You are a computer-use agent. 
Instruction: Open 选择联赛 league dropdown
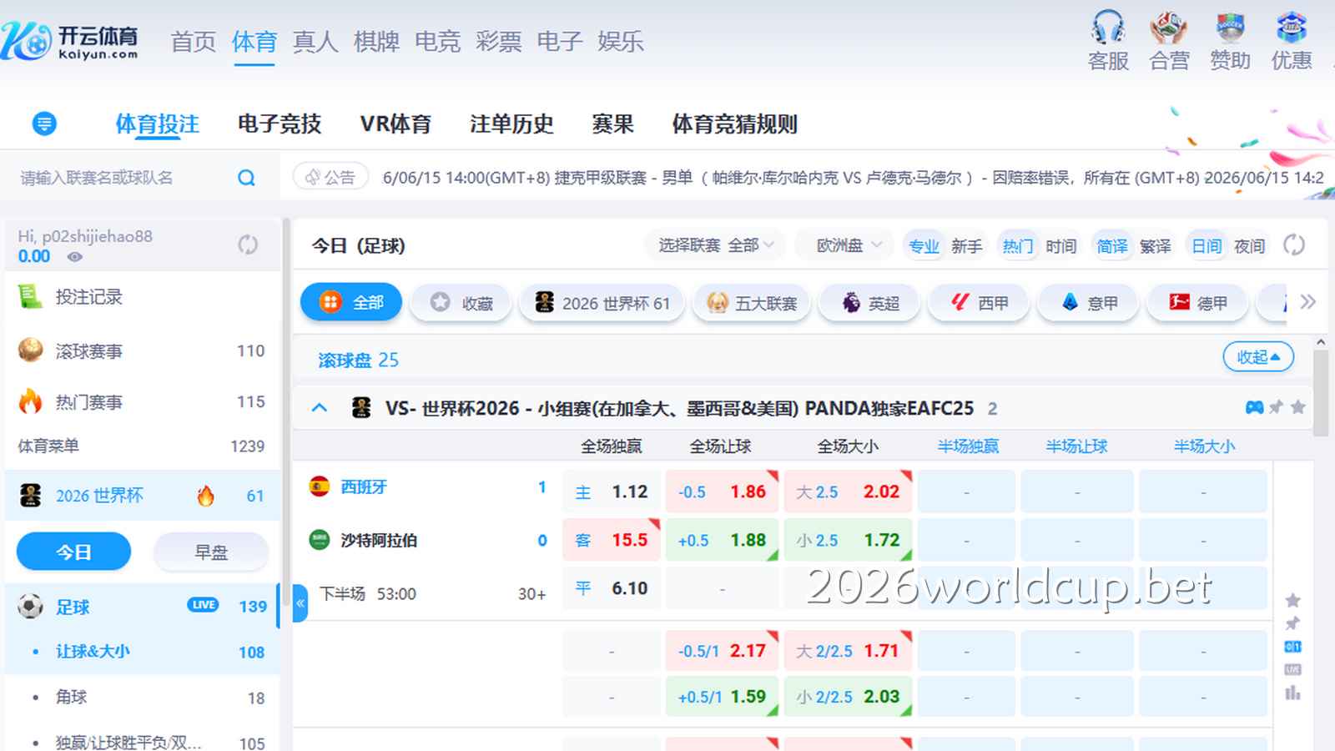[715, 245]
